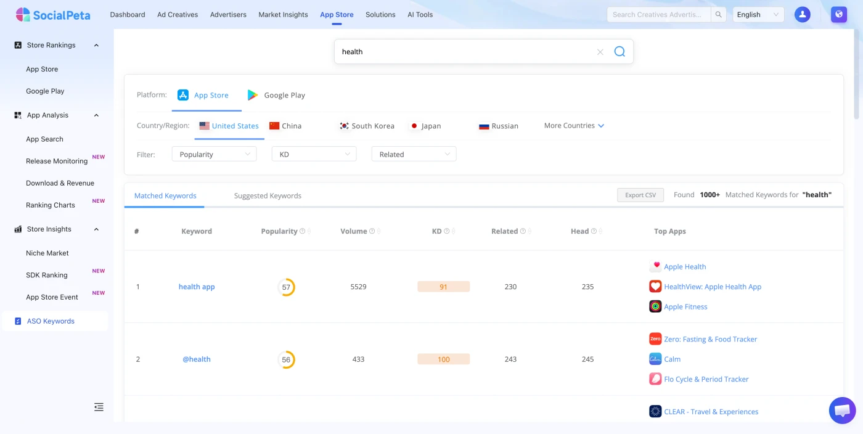The width and height of the screenshot is (863, 434).
Task: Collapse the App Analysis section
Action: coord(96,115)
